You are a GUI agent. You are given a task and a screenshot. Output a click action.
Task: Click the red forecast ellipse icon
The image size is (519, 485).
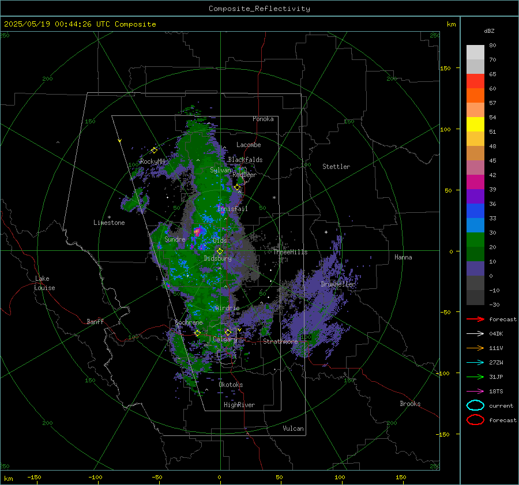(475, 420)
